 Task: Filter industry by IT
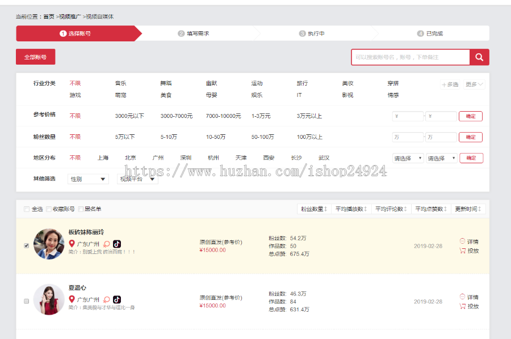[x=299, y=95]
